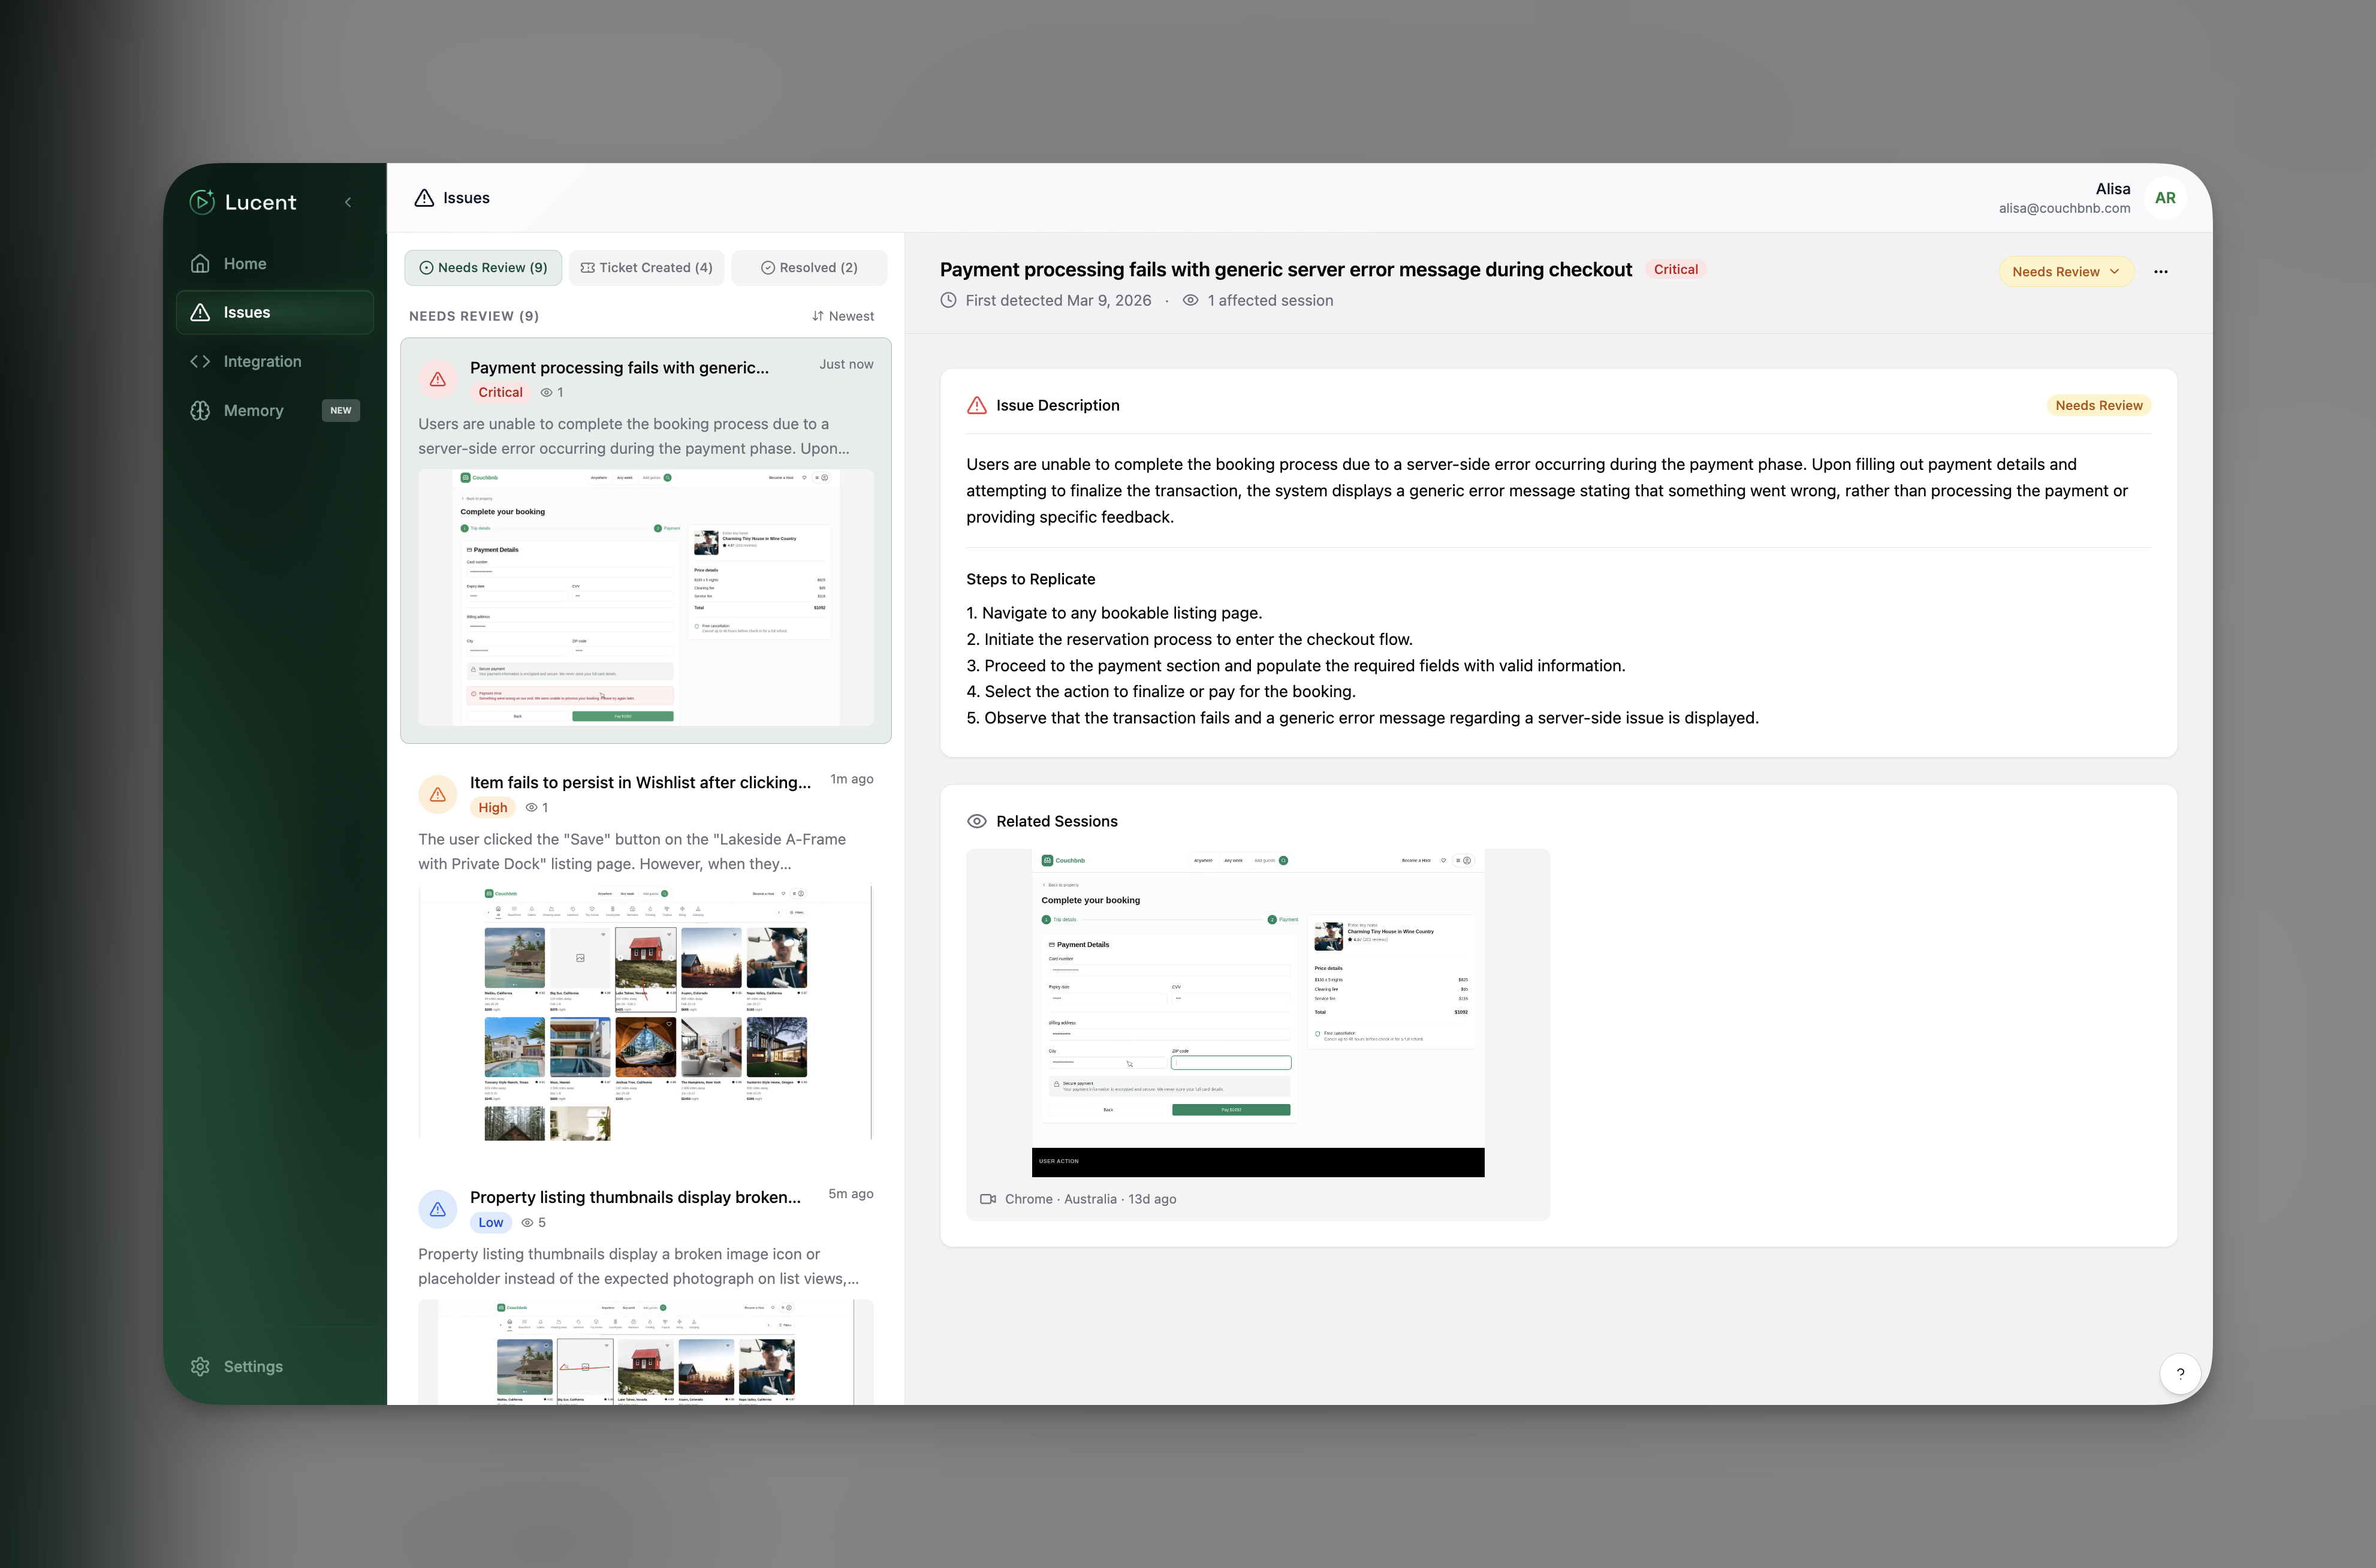Open Settings via the gear icon
The width and height of the screenshot is (2376, 1568).
click(201, 1366)
